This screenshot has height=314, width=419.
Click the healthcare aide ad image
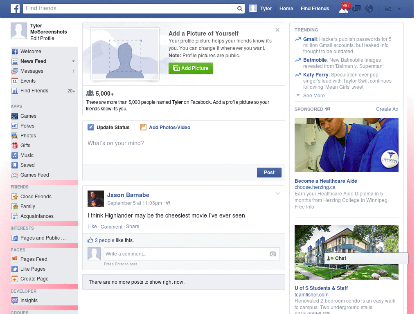click(346, 145)
